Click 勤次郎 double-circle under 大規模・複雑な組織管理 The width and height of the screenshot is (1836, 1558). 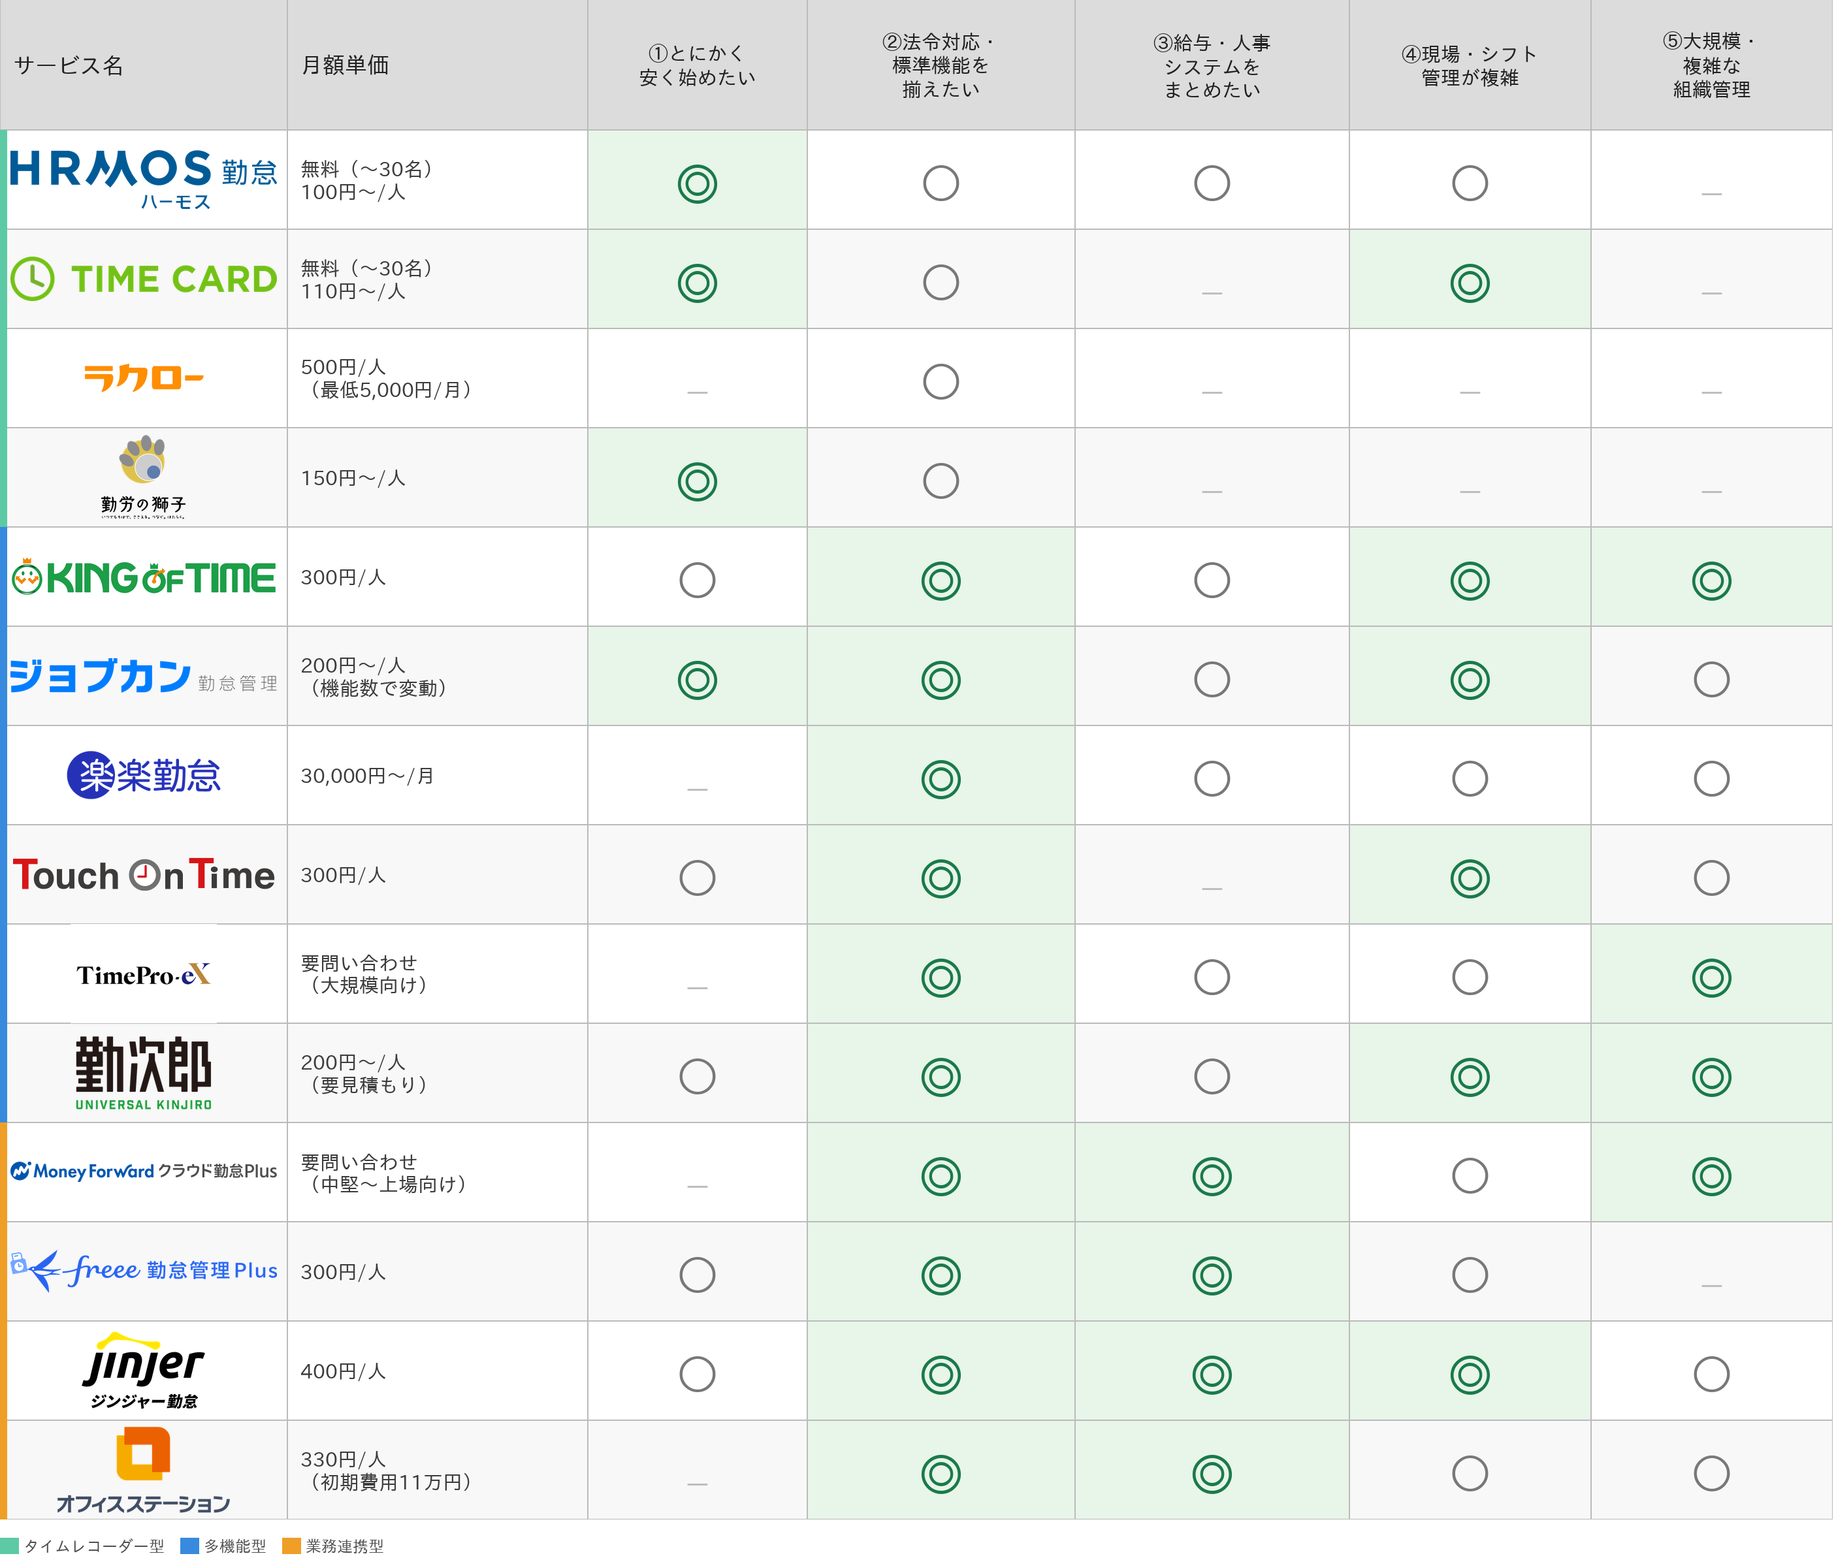(1711, 1077)
